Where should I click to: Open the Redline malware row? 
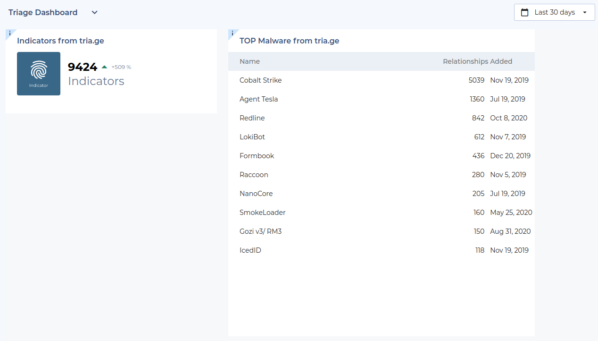coord(382,118)
